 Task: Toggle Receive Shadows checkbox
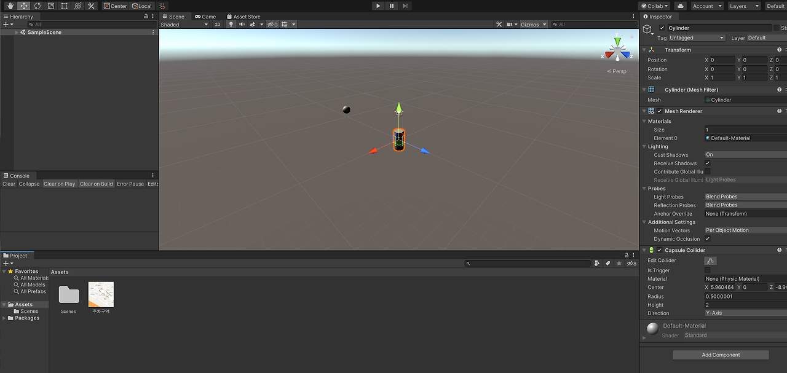(708, 163)
